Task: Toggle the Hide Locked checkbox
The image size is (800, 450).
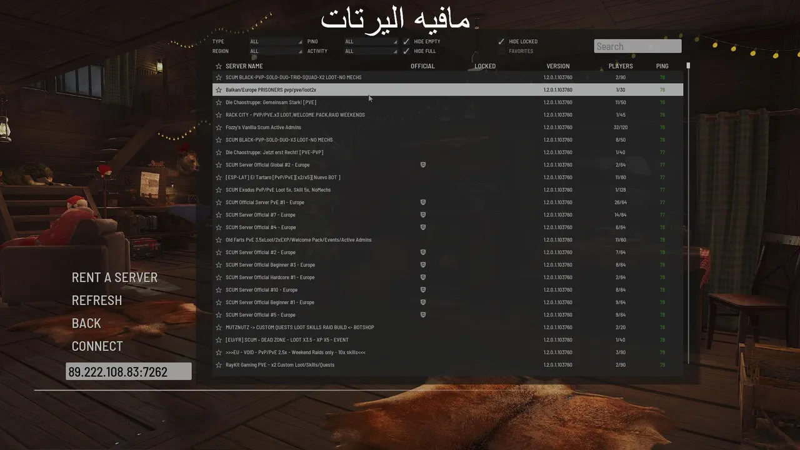Action: pos(501,42)
